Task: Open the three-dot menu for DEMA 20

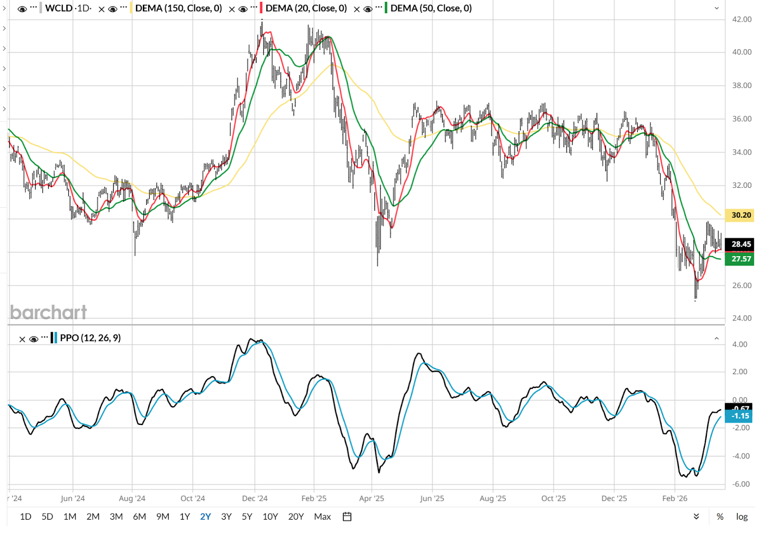Action: coord(254,8)
